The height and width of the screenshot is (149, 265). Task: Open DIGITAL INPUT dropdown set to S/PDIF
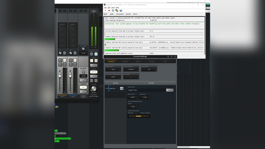(133, 97)
